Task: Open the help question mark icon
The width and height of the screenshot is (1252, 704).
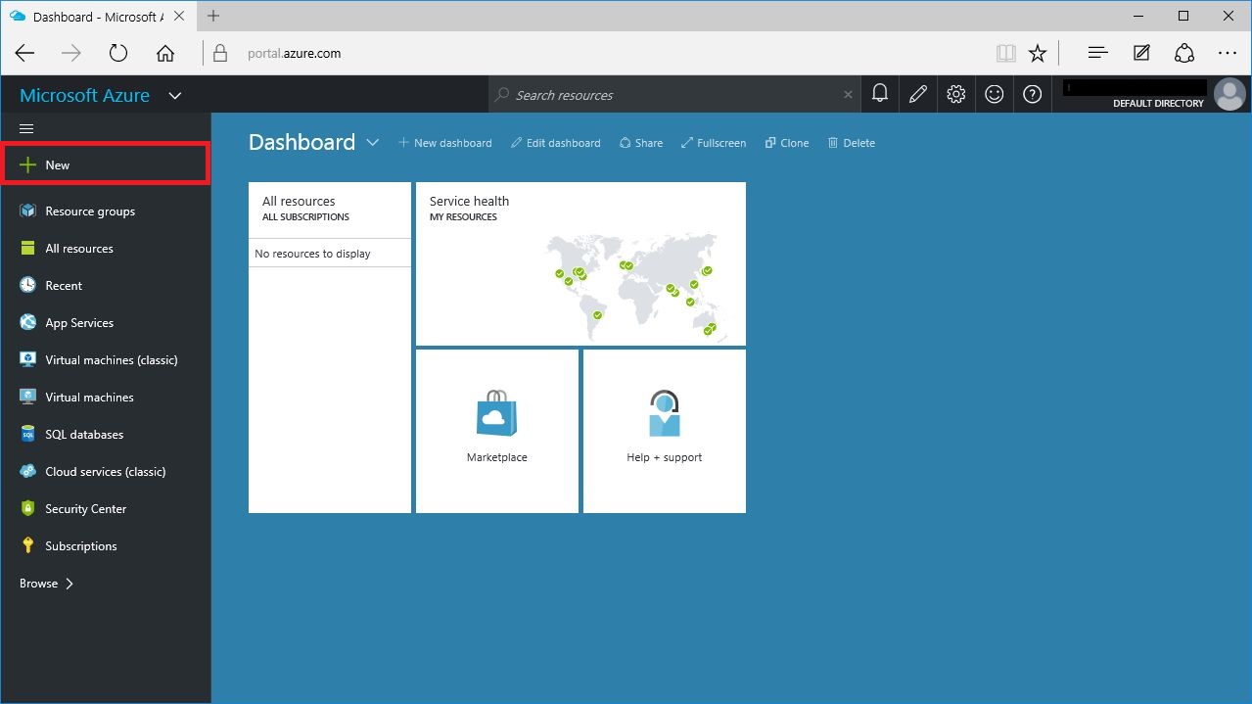Action: pyautogui.click(x=1032, y=94)
